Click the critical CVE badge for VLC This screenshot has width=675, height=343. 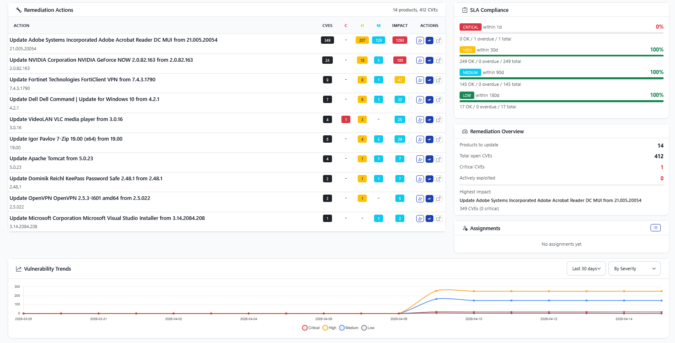[346, 120]
